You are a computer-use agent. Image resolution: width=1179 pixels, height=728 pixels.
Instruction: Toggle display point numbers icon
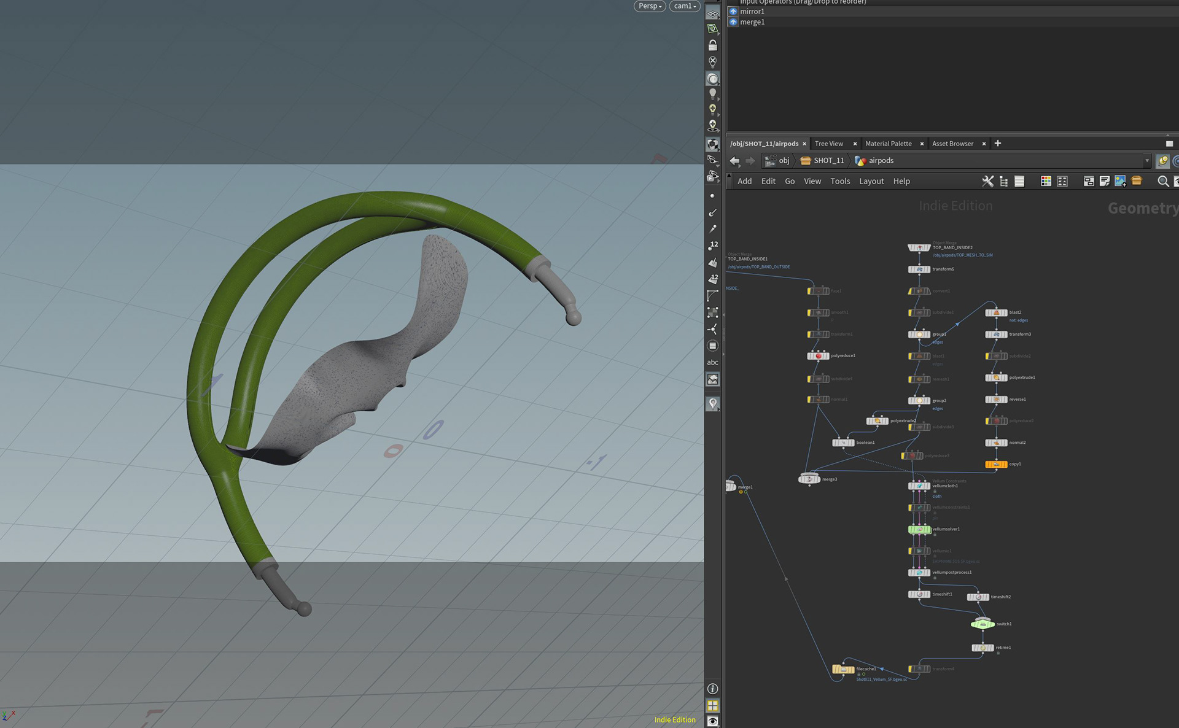(712, 246)
